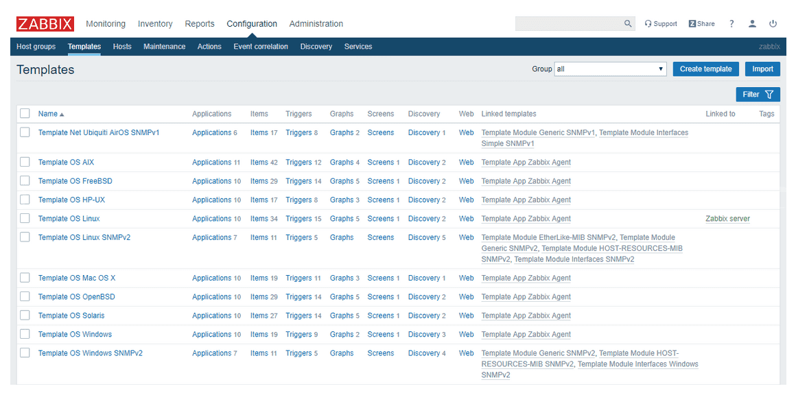This screenshot has width=796, height=393.
Task: Open Services submenu
Action: point(358,47)
